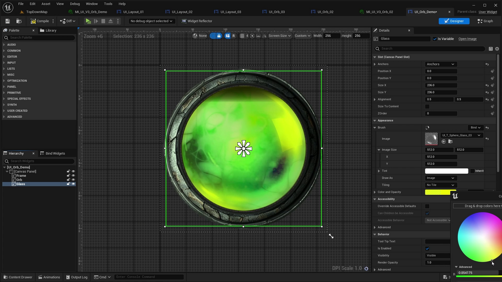Screen dimensions: 502x282
Task: Open the Widget Reflector tool
Action: (197, 21)
